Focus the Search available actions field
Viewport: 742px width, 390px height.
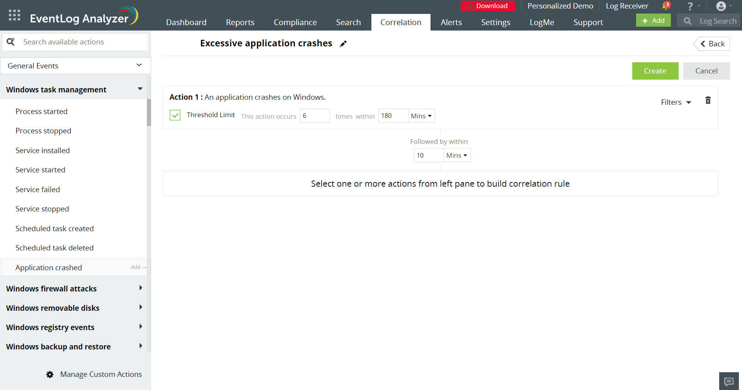(75, 42)
